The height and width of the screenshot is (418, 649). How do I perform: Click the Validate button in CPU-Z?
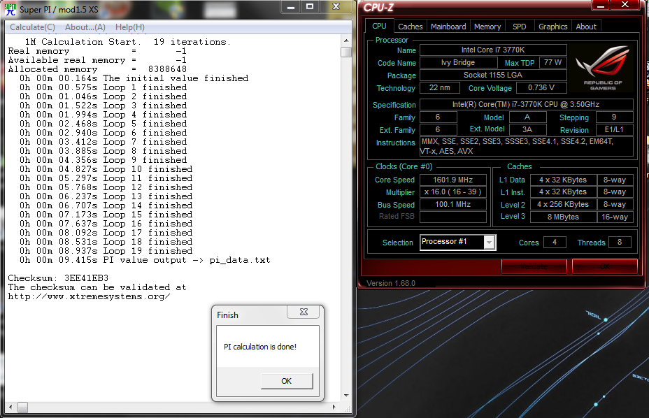(534, 266)
